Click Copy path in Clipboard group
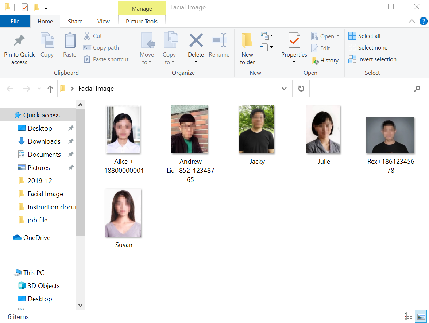This screenshot has width=429, height=323. point(101,48)
